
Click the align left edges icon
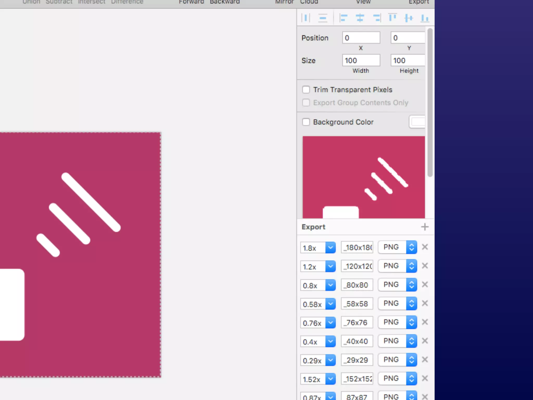pyautogui.click(x=344, y=18)
